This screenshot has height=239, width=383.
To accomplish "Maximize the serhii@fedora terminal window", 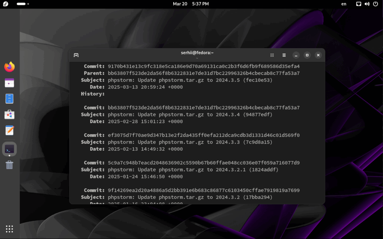I will [307, 55].
